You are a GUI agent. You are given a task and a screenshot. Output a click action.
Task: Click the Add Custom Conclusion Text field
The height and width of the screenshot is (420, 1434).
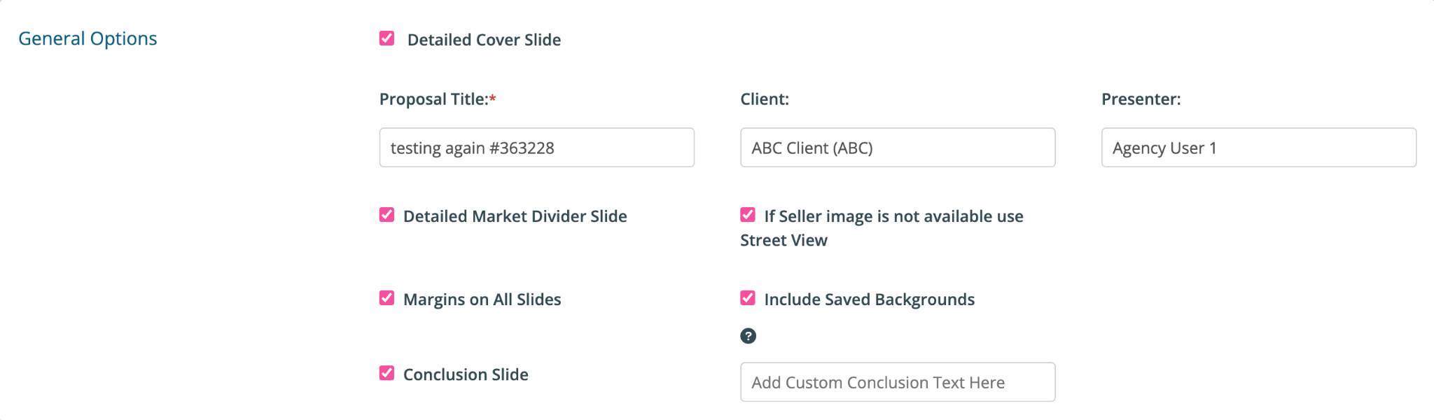(x=898, y=382)
